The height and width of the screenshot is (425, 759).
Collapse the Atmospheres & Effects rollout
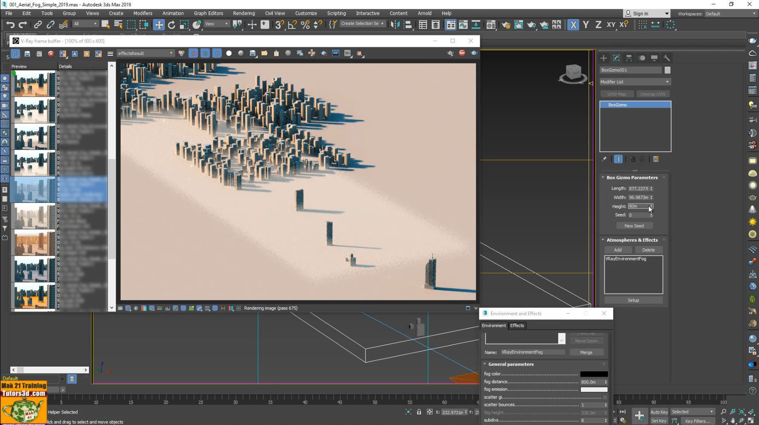(x=632, y=240)
